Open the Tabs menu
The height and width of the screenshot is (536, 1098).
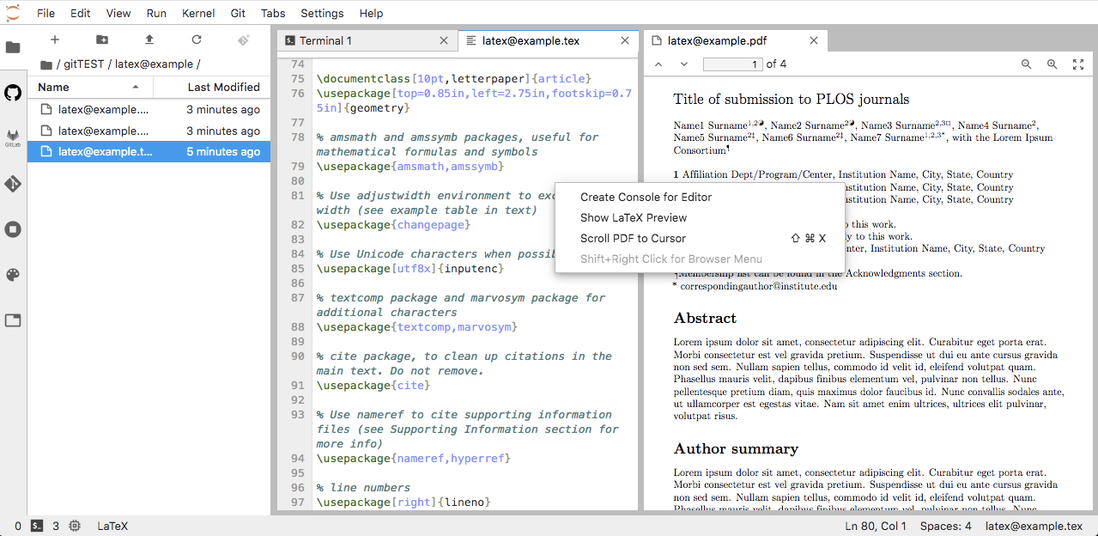point(273,13)
